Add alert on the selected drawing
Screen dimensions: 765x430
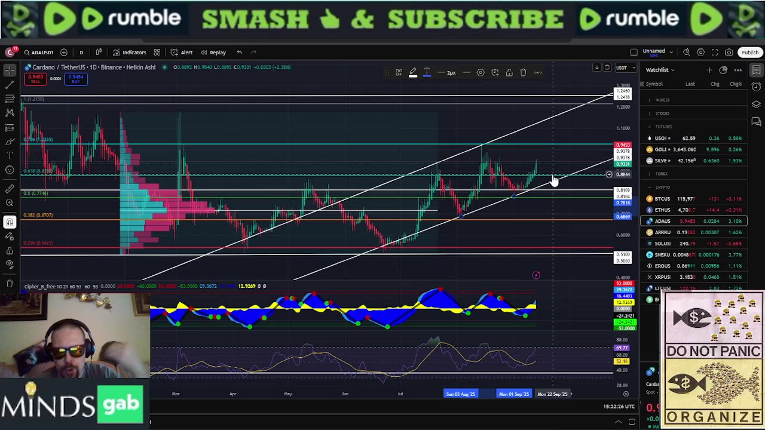click(x=495, y=73)
